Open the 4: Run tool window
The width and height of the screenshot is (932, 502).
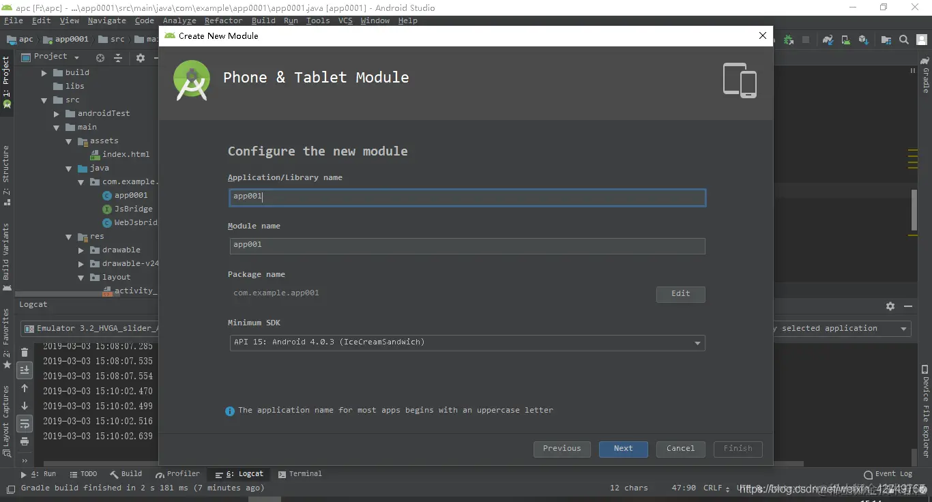[39, 474]
